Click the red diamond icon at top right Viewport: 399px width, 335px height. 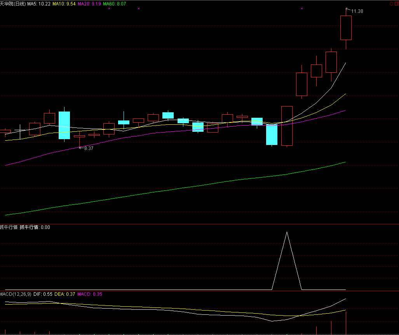click(x=391, y=3)
